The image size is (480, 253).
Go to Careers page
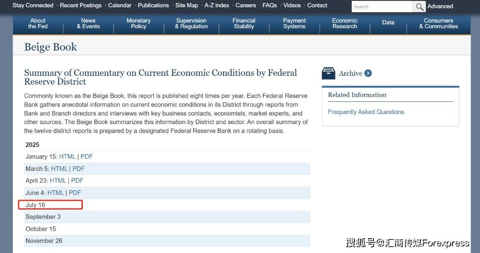(x=245, y=5)
